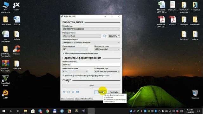
Task: Open the WinRAR @WINDO... archive icon
Action: tap(6, 66)
